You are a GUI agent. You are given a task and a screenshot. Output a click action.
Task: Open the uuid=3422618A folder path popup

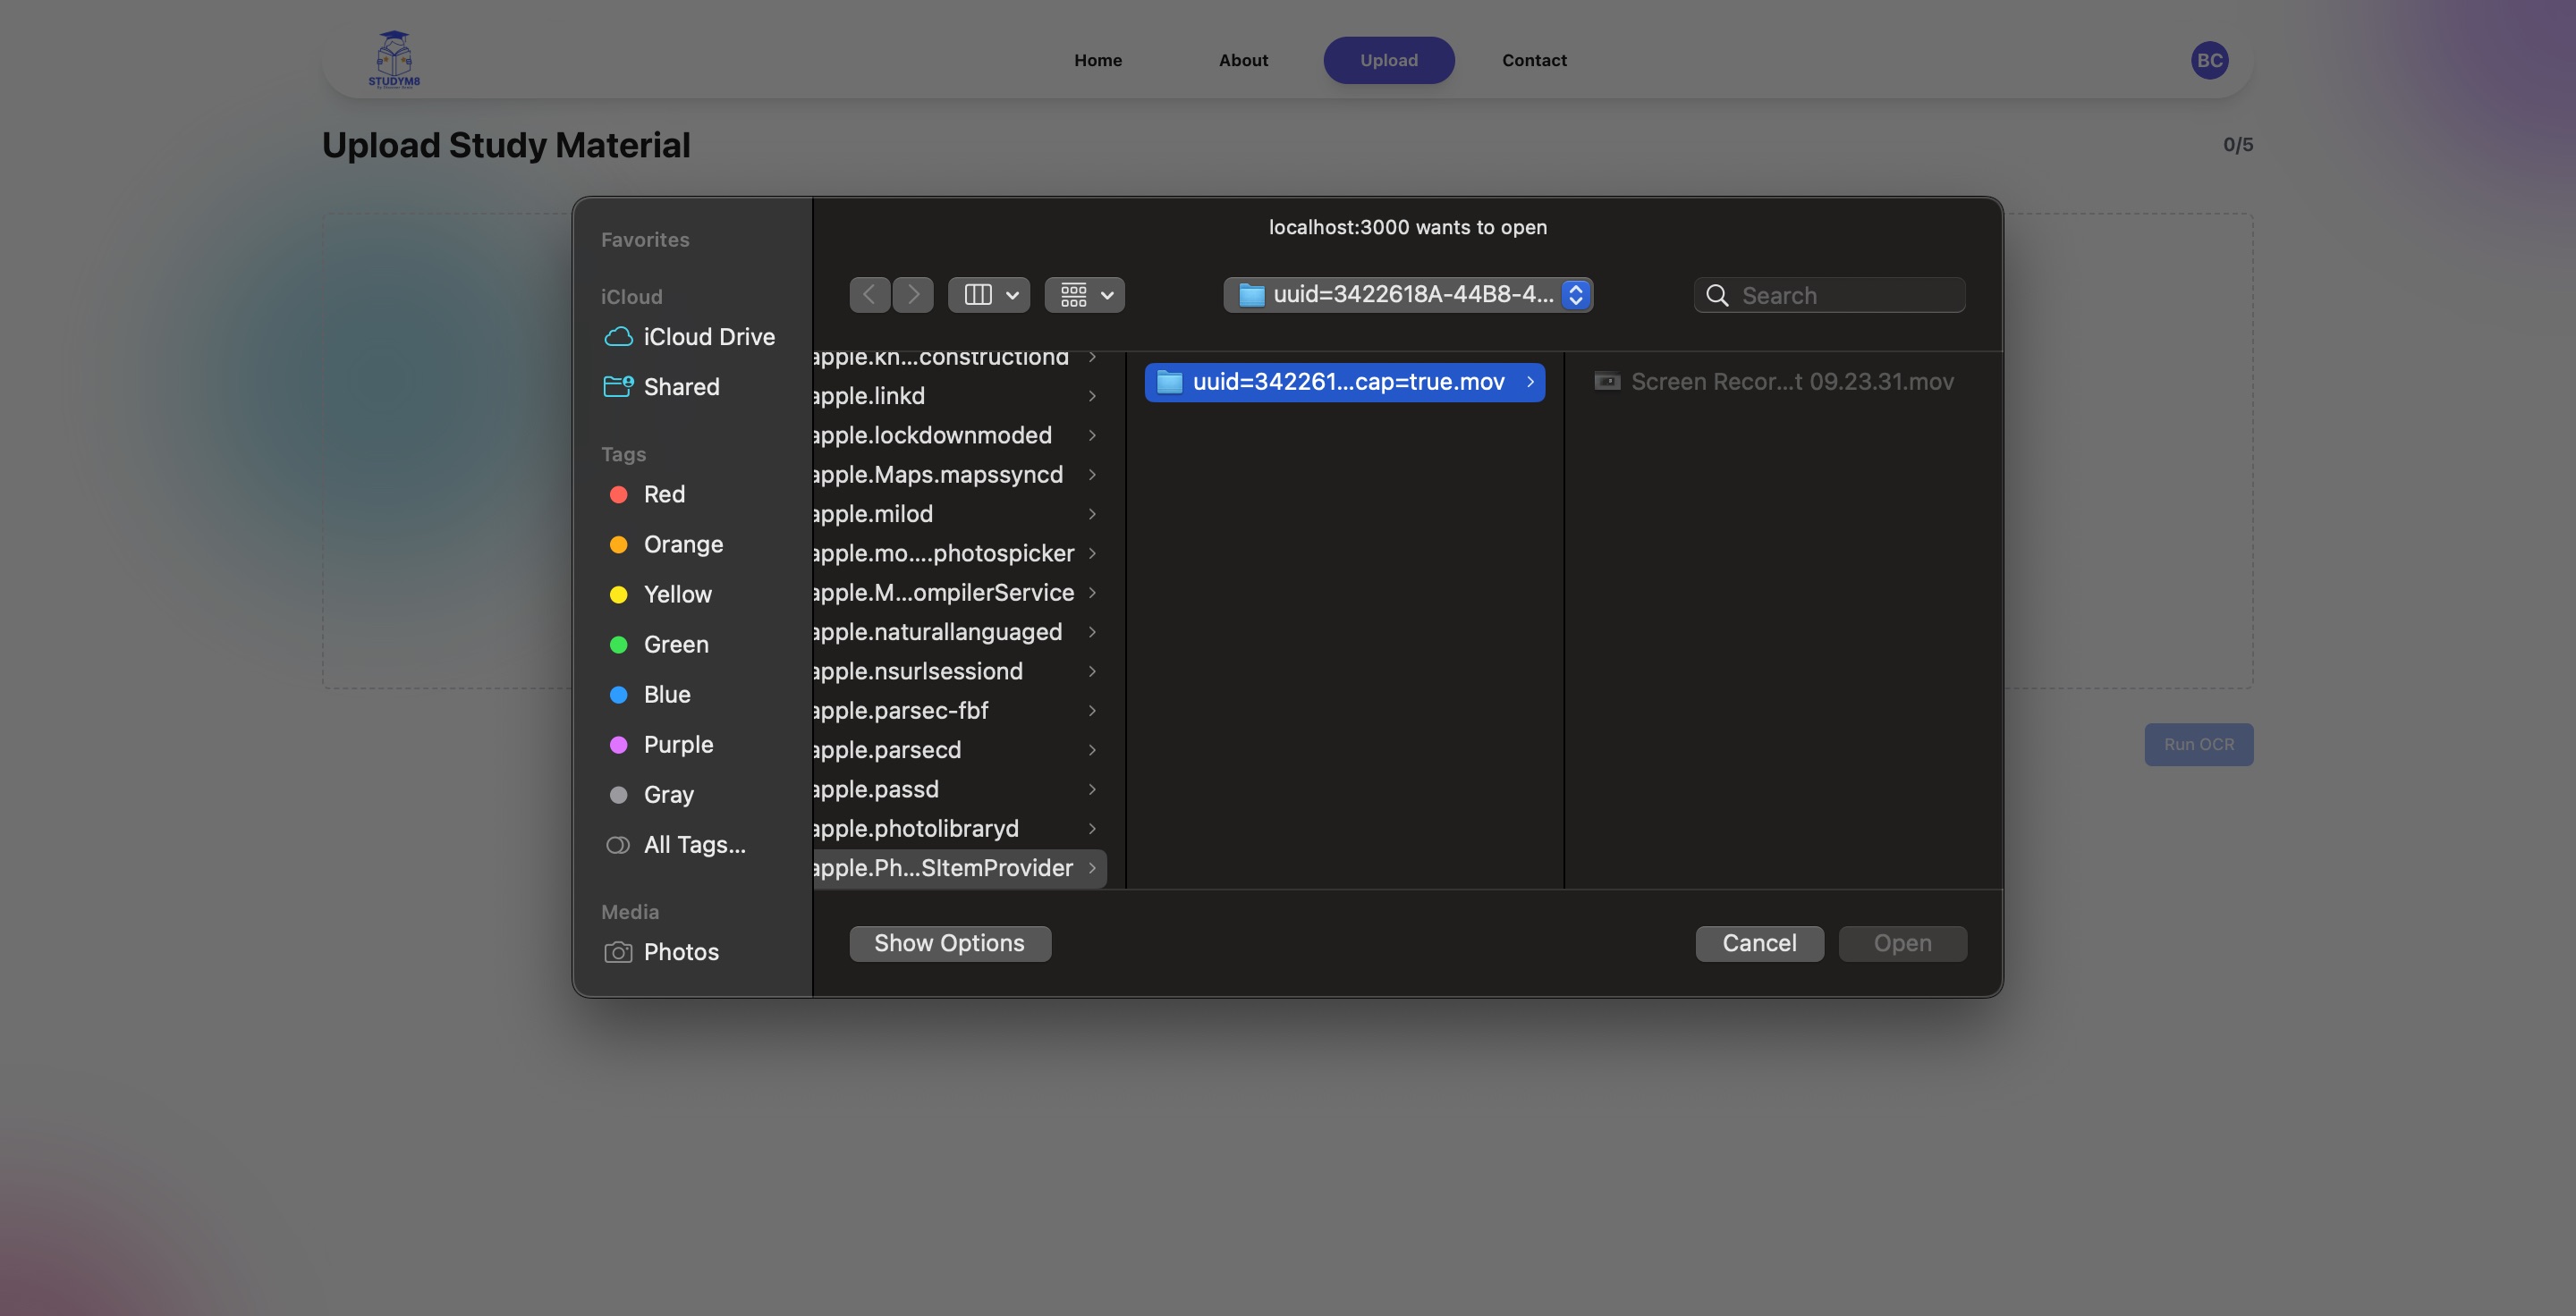pos(1408,295)
